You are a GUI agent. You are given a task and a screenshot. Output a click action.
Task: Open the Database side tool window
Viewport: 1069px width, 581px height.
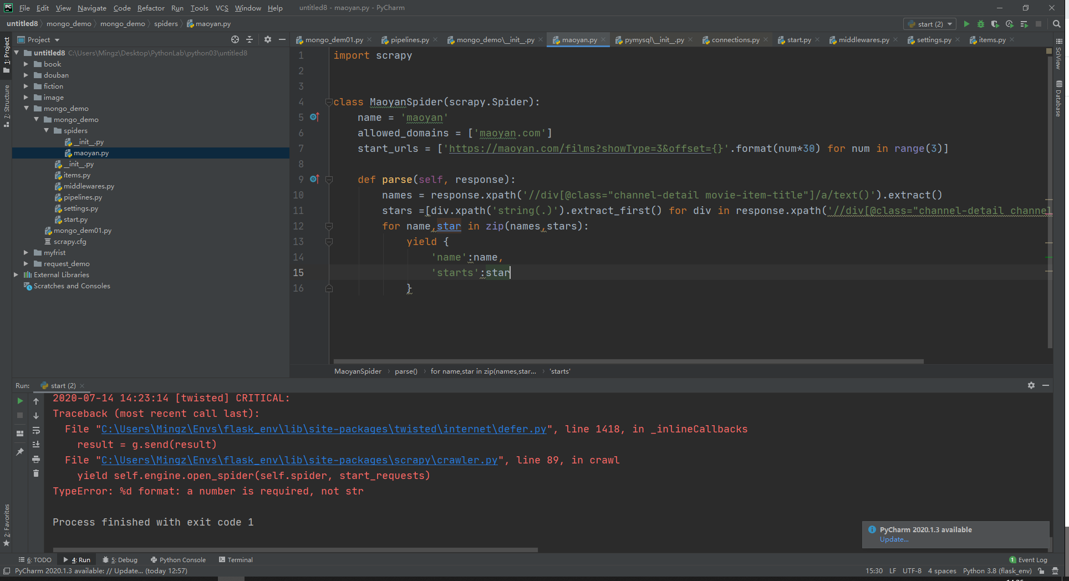(1058, 99)
